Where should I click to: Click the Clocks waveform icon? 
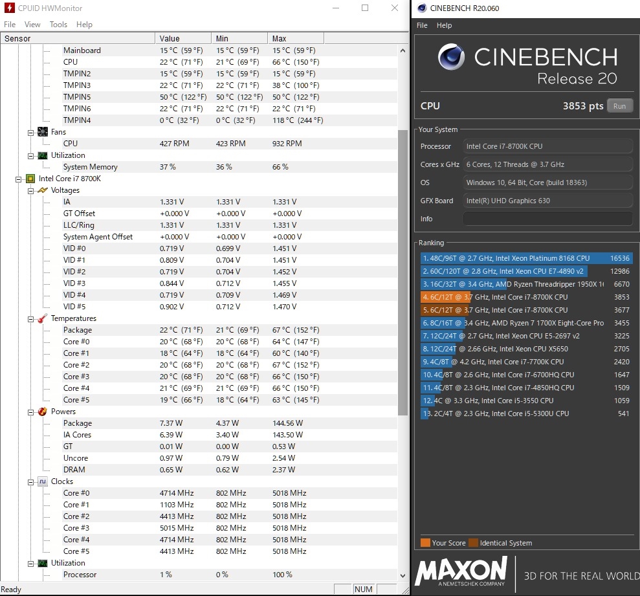[x=43, y=481]
